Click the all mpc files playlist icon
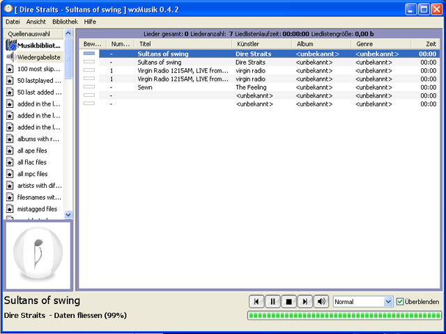The height and width of the screenshot is (334, 446). [x=10, y=174]
